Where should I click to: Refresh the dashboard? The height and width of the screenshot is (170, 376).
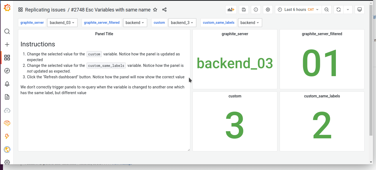(x=338, y=9)
